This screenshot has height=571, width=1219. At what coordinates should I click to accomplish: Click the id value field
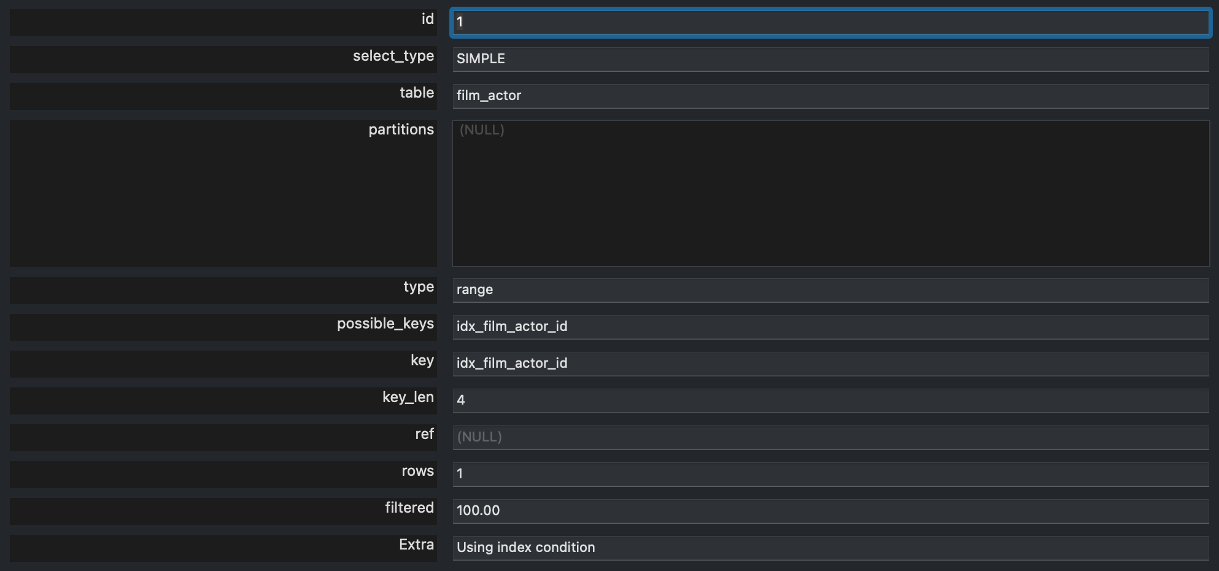point(830,23)
